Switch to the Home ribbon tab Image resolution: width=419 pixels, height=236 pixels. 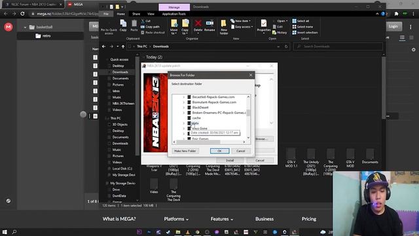click(x=120, y=14)
